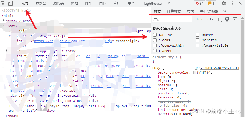Switch to the 控制台 tab
245x117 pixels.
41,3
